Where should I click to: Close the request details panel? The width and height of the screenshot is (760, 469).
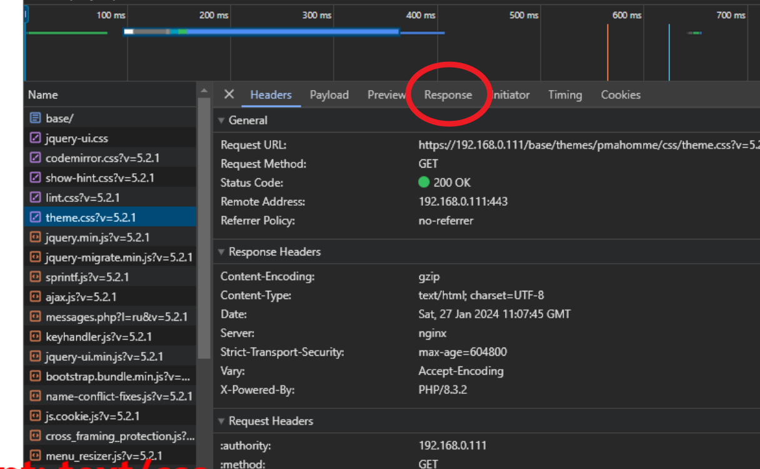click(x=229, y=94)
